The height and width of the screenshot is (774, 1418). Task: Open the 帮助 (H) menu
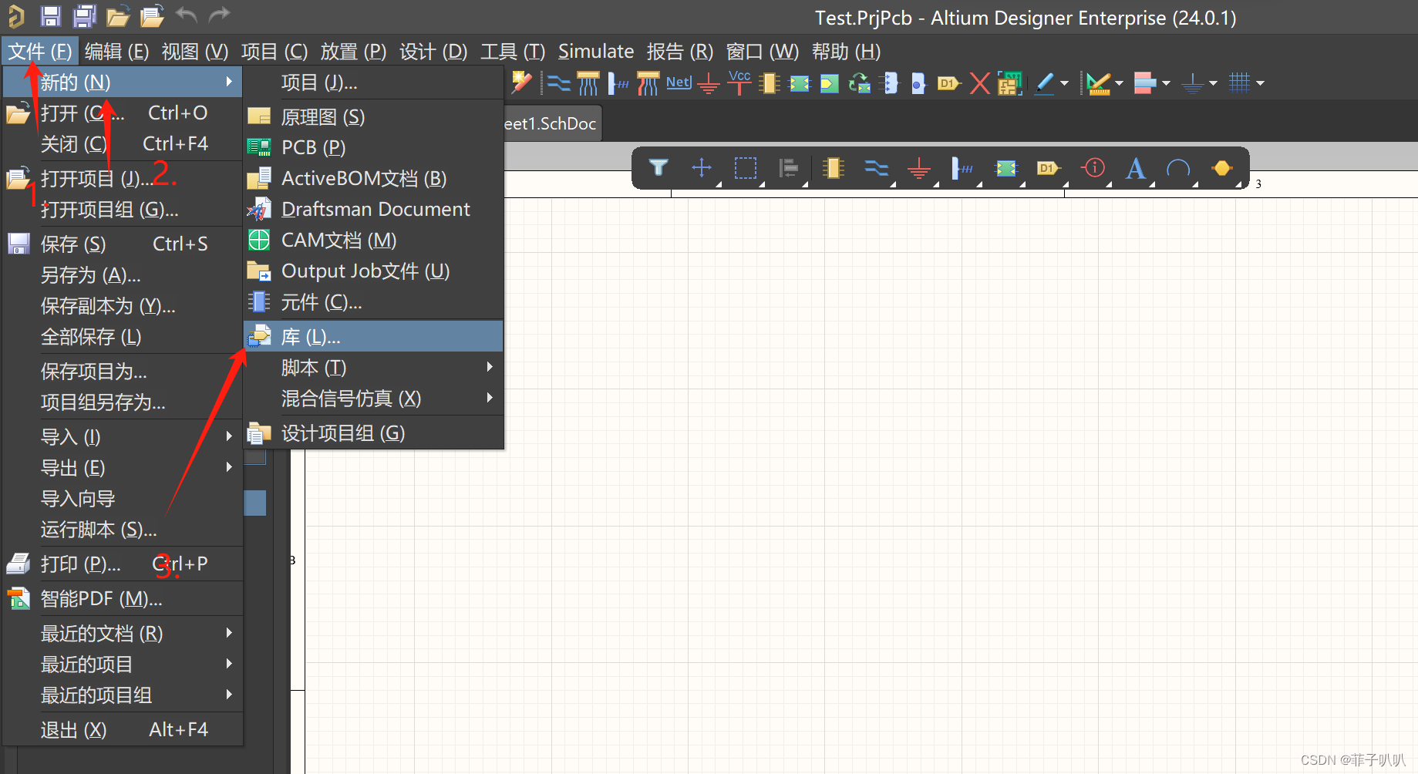[x=846, y=52]
